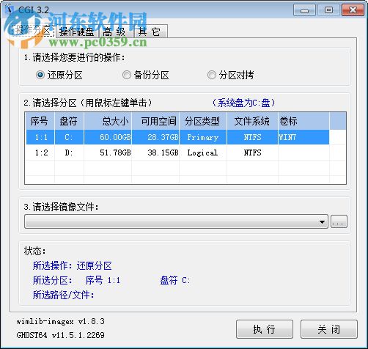Screen dimensions: 368x349
Task: Click the 关闭 button
Action: [329, 329]
